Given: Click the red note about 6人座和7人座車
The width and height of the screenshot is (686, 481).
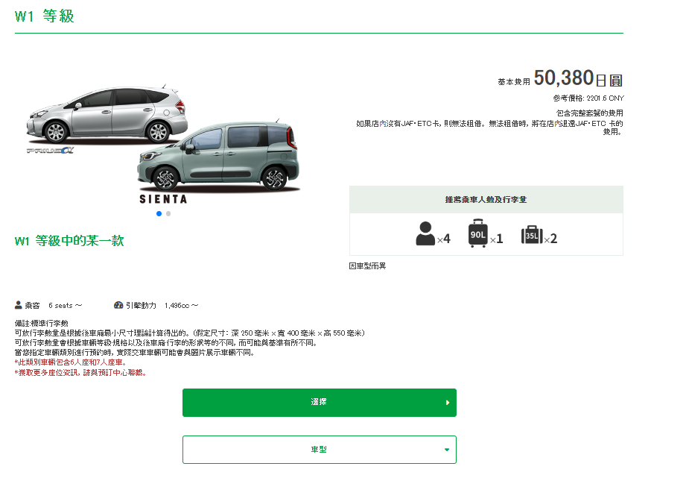Looking at the screenshot, I should (x=71, y=362).
